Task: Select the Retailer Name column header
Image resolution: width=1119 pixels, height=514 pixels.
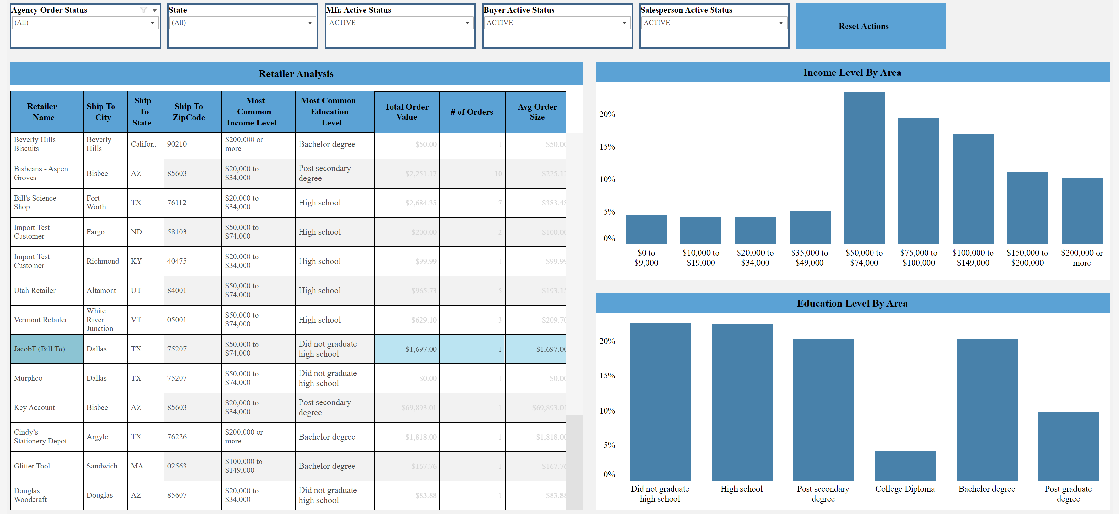Action: tap(47, 112)
